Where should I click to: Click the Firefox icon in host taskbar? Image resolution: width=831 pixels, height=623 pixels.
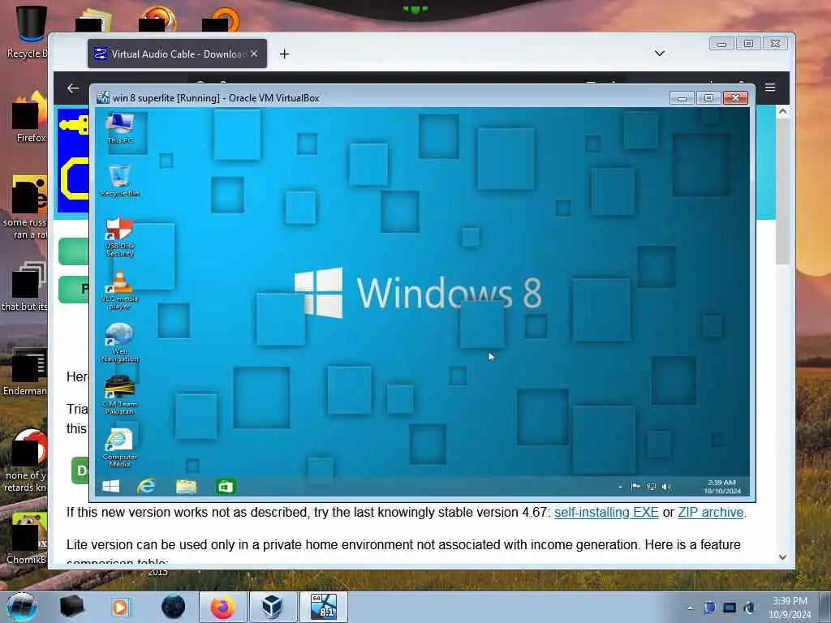pyautogui.click(x=222, y=607)
